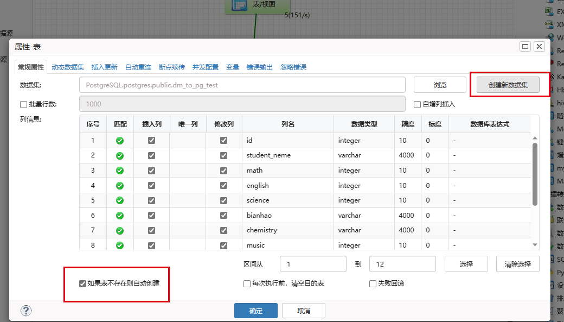Uncheck 如果表不存在则自动创建
Screen dimensions: 564x322
[82, 283]
